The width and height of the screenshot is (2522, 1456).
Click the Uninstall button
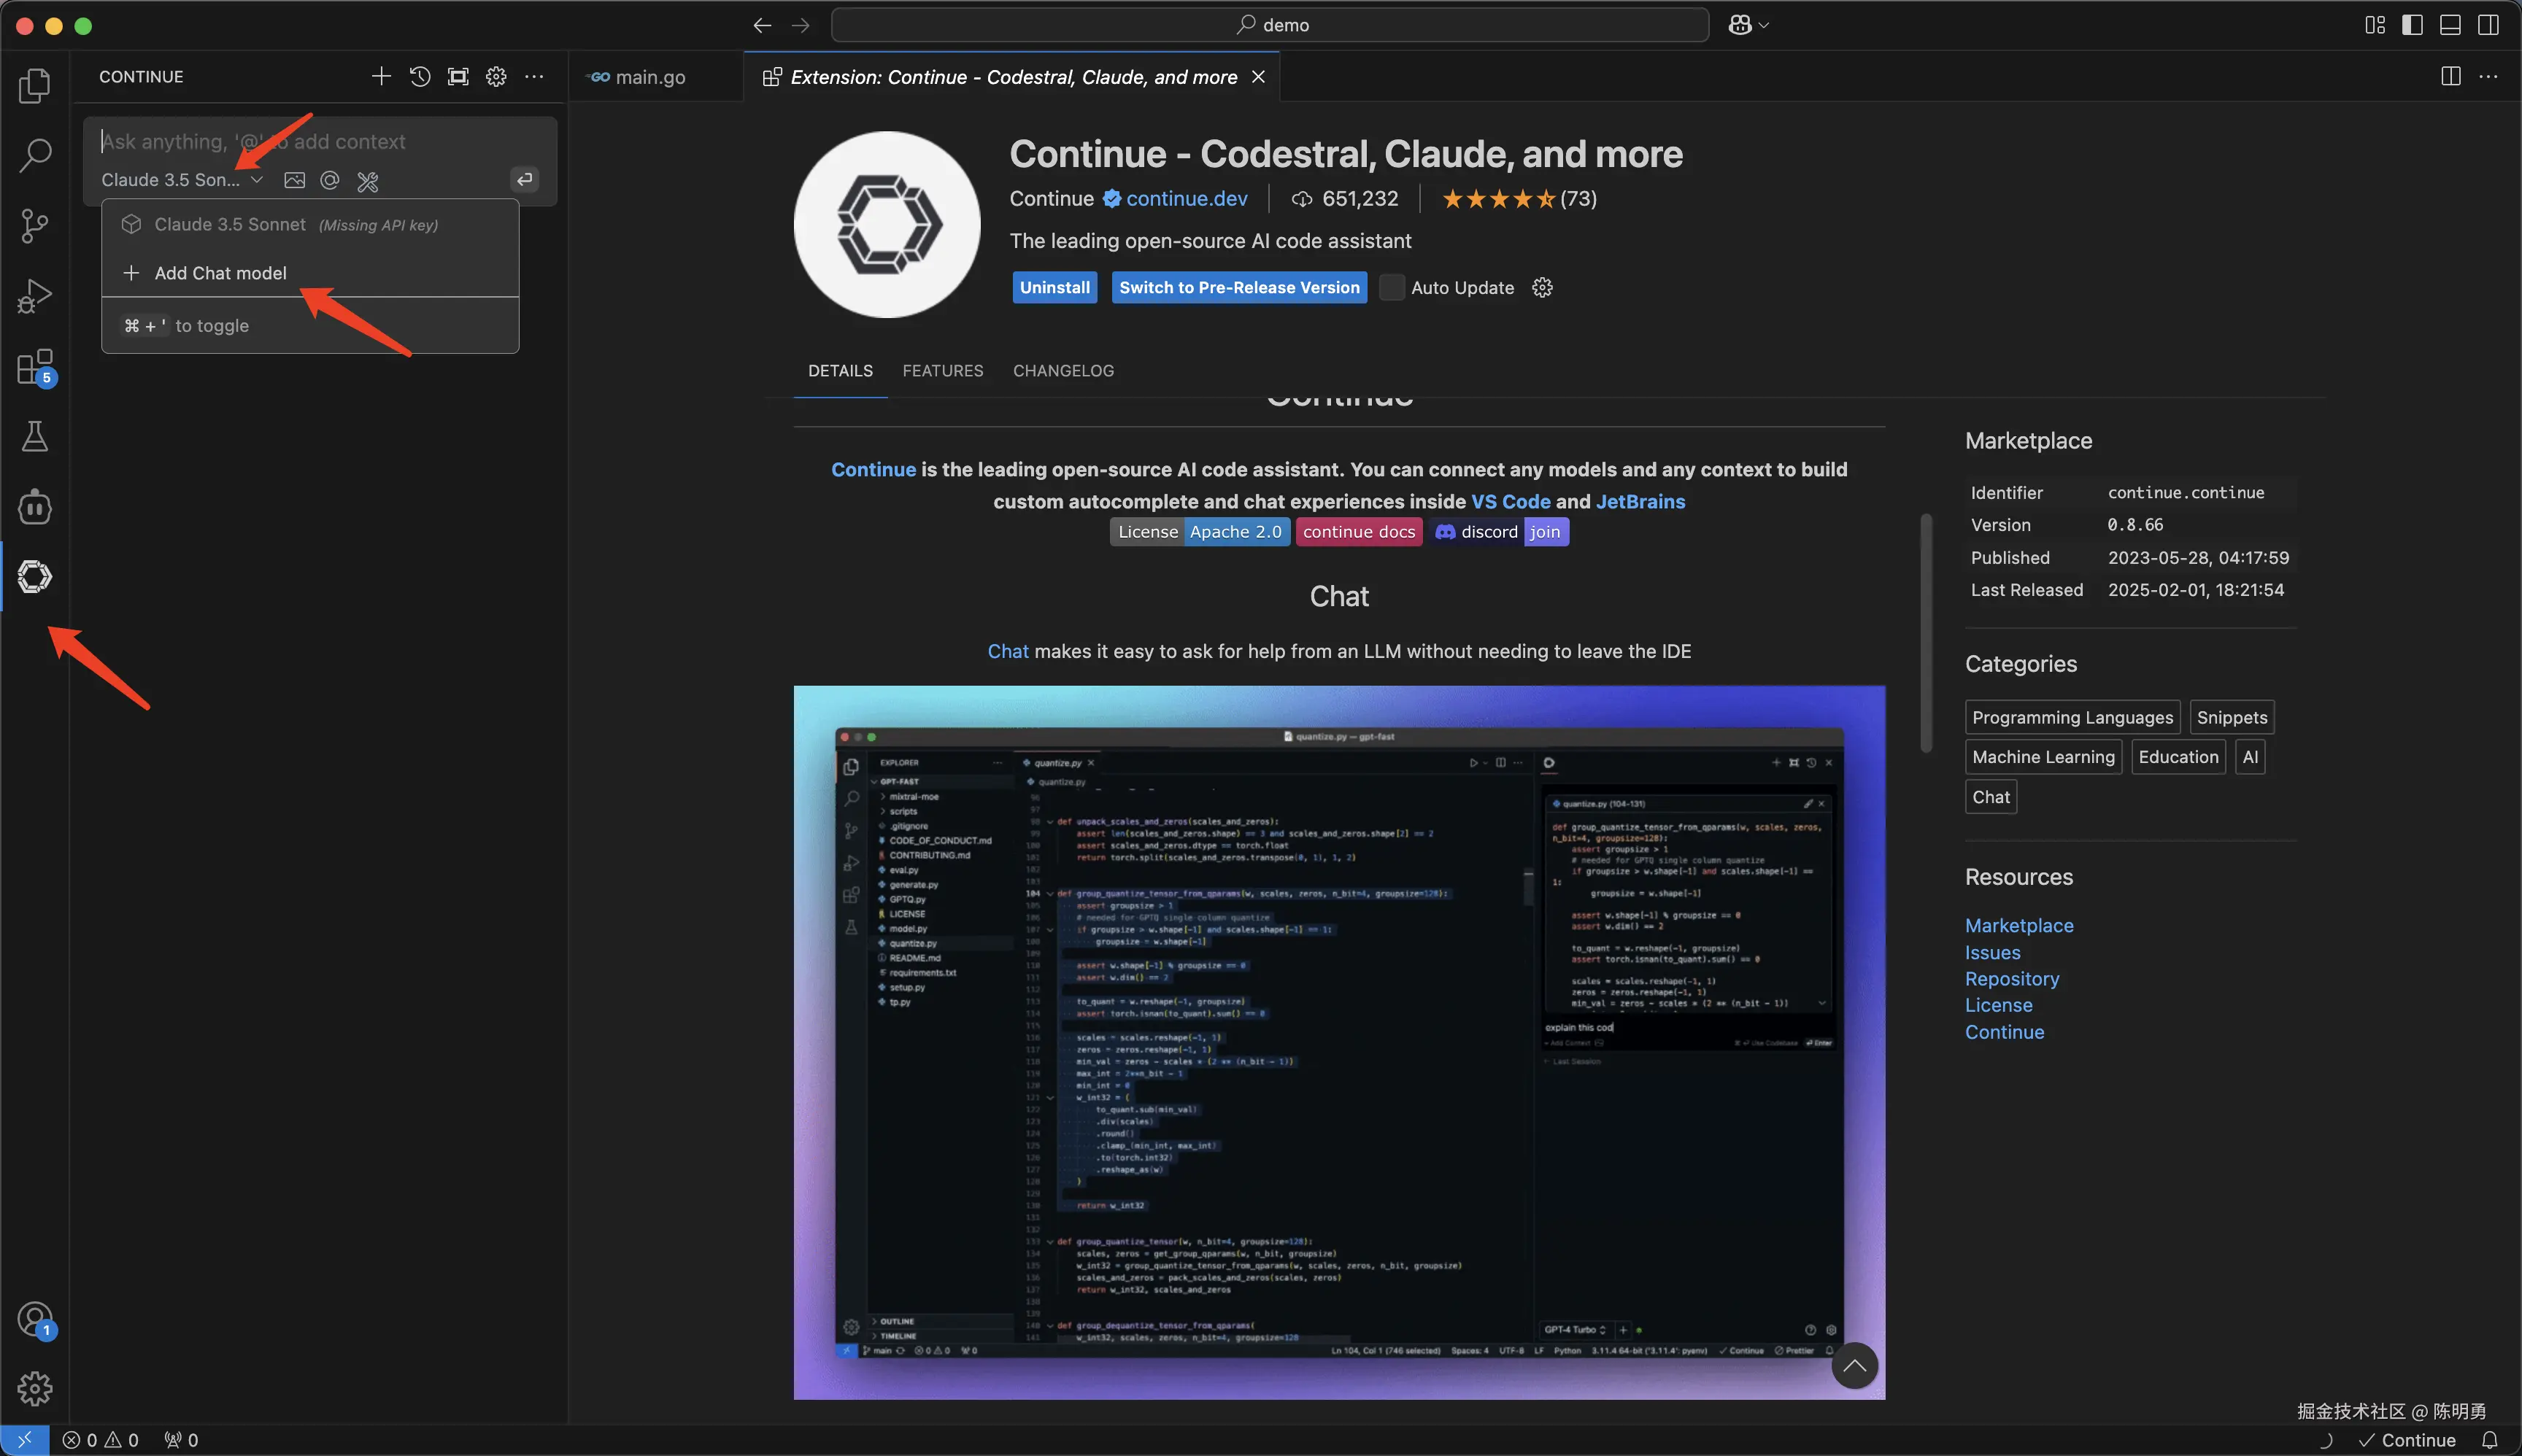(1054, 288)
